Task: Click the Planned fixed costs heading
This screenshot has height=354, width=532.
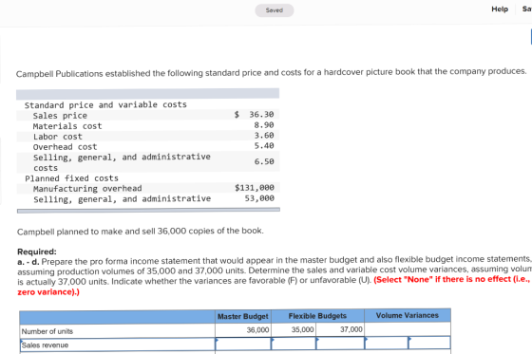Action: pos(71,178)
